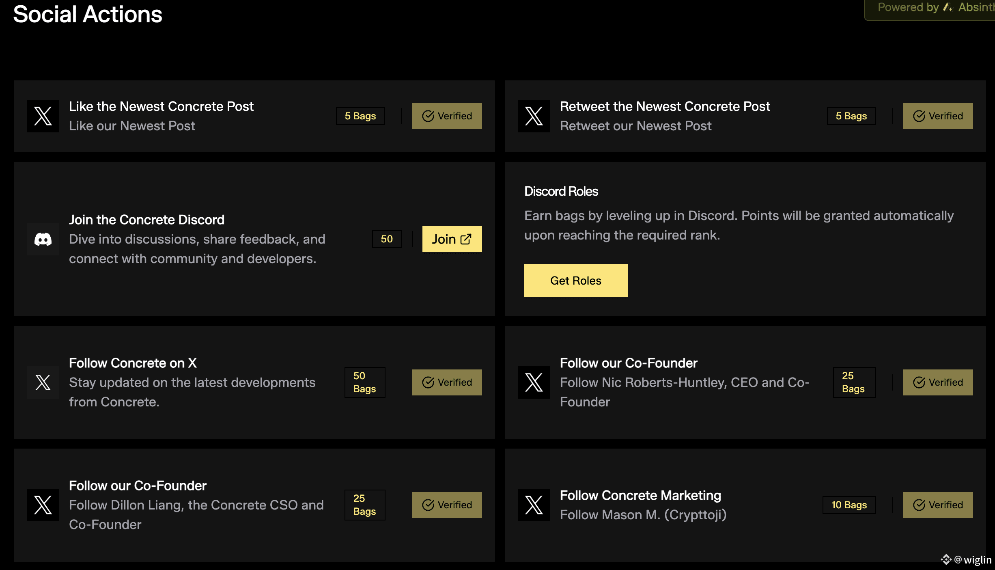Click the Get Roles button
Screen dimensions: 995x570
576,281
